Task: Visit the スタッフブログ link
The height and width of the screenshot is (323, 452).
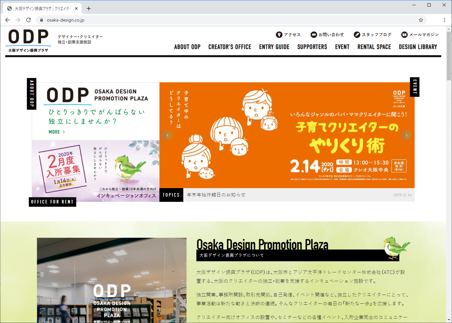Action: [x=376, y=35]
